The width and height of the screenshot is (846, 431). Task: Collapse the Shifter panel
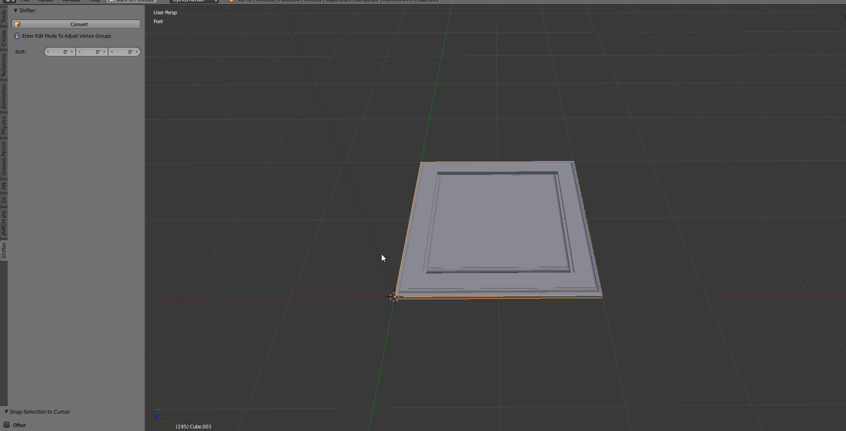(x=16, y=10)
